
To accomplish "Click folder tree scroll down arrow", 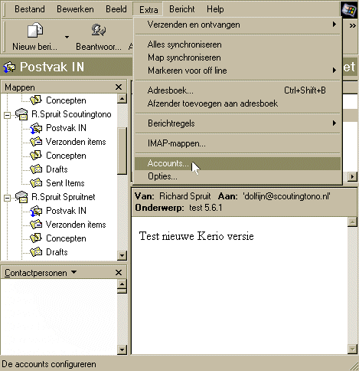I will point(122,255).
